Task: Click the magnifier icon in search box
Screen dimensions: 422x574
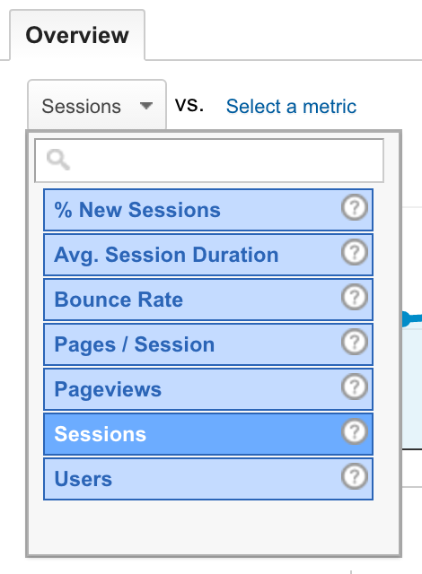Action: 57,160
